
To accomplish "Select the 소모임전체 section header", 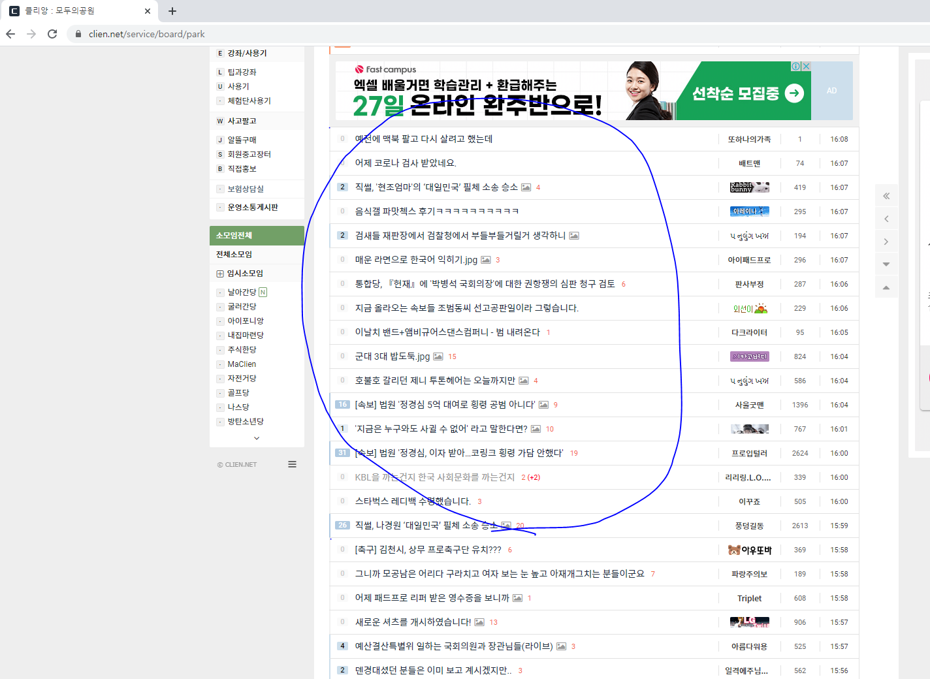I will click(x=257, y=236).
